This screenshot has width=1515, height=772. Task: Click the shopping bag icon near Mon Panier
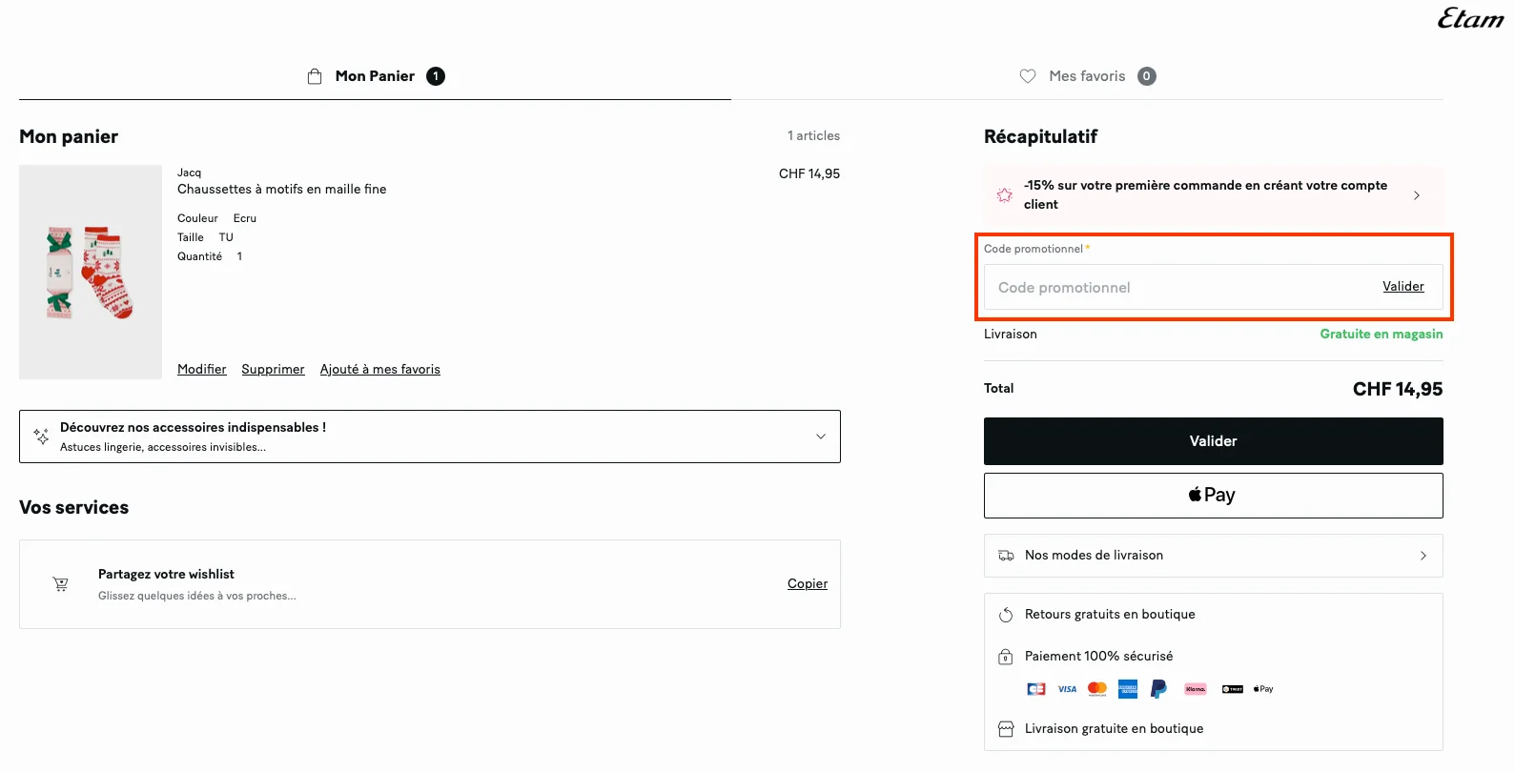315,76
